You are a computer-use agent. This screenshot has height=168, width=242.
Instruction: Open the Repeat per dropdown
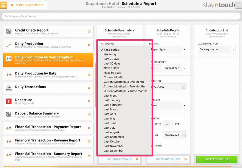pos(175,68)
